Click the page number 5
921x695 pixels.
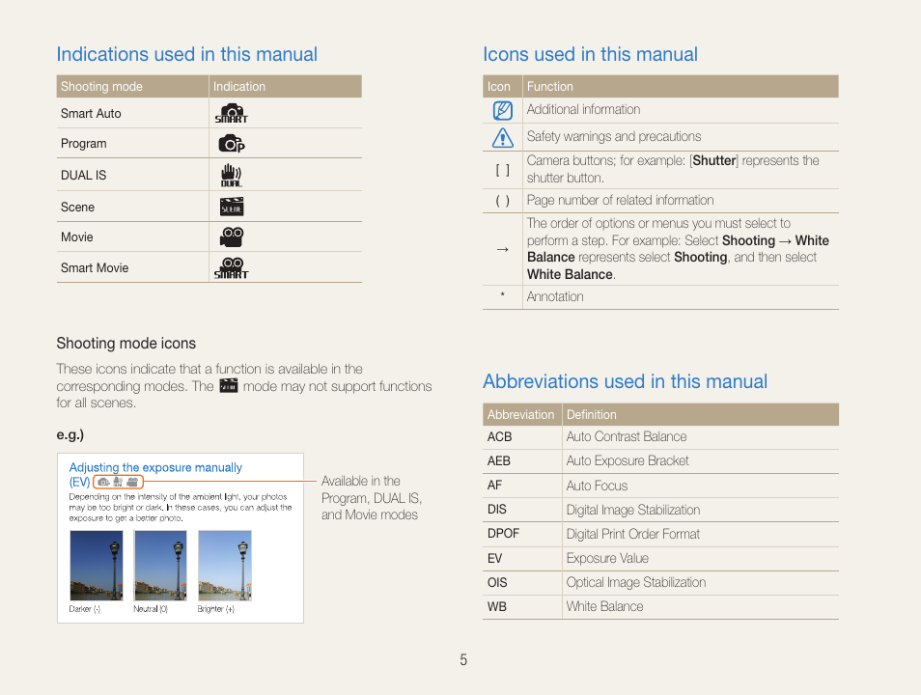(x=462, y=659)
